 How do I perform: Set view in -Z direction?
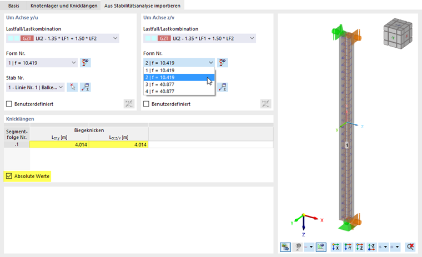click(x=371, y=247)
